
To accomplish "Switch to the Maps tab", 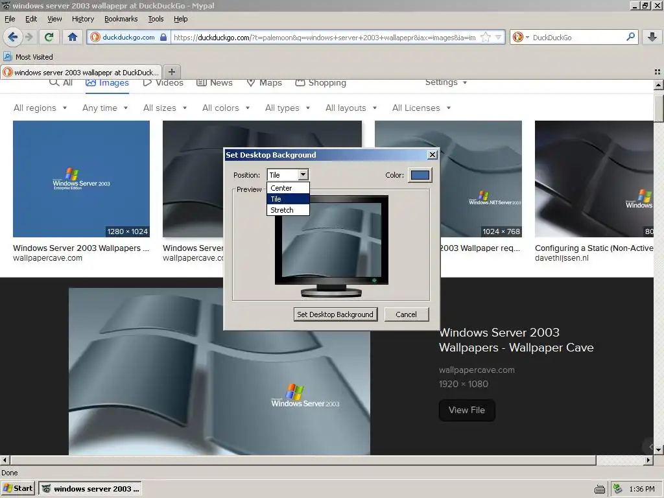I will tap(265, 82).
